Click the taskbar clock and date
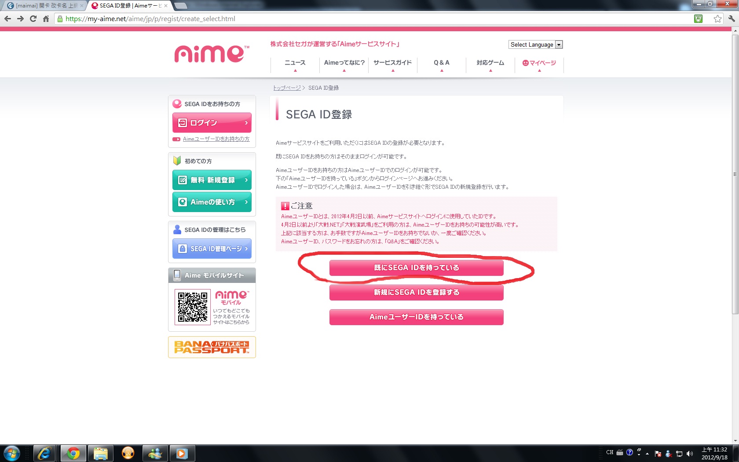The width and height of the screenshot is (739, 462). (x=714, y=453)
